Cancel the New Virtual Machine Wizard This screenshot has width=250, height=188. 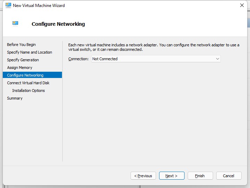coord(229,176)
